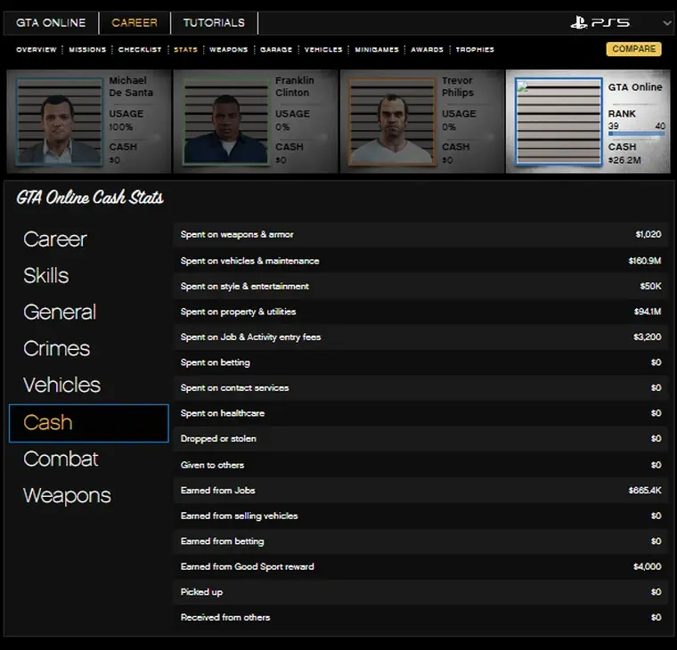Open the Garage submenu link
This screenshot has height=650, width=677.
point(276,50)
